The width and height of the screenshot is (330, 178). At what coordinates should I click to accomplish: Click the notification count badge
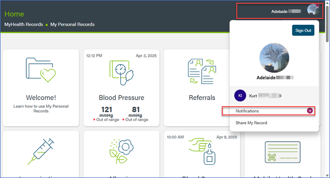coord(310,111)
